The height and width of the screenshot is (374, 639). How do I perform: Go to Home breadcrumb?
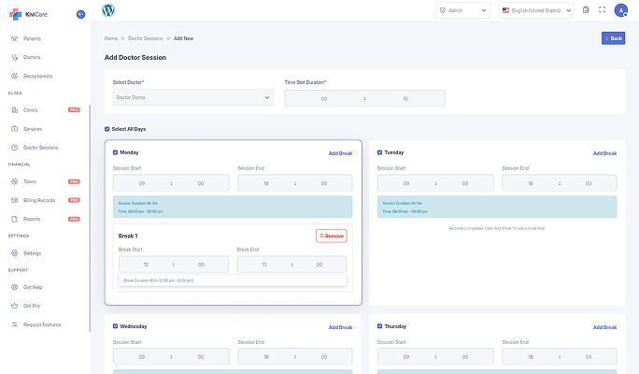111,38
